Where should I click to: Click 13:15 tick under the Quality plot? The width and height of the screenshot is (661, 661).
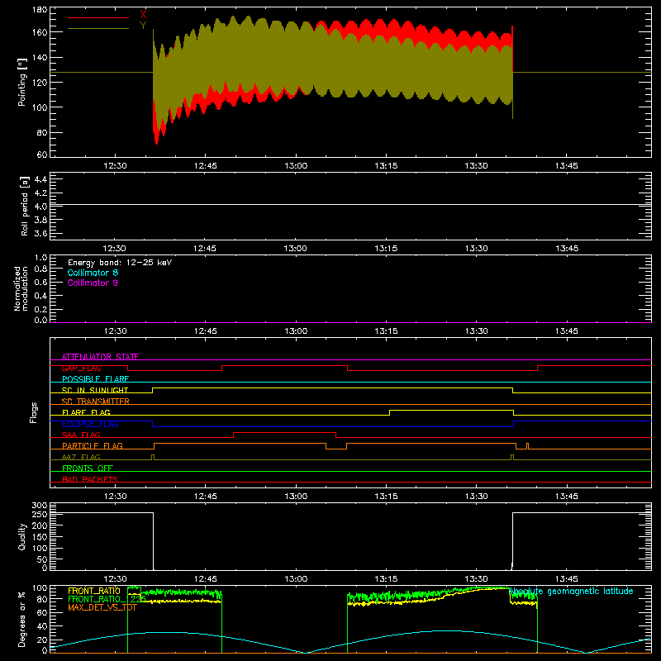pos(386,579)
